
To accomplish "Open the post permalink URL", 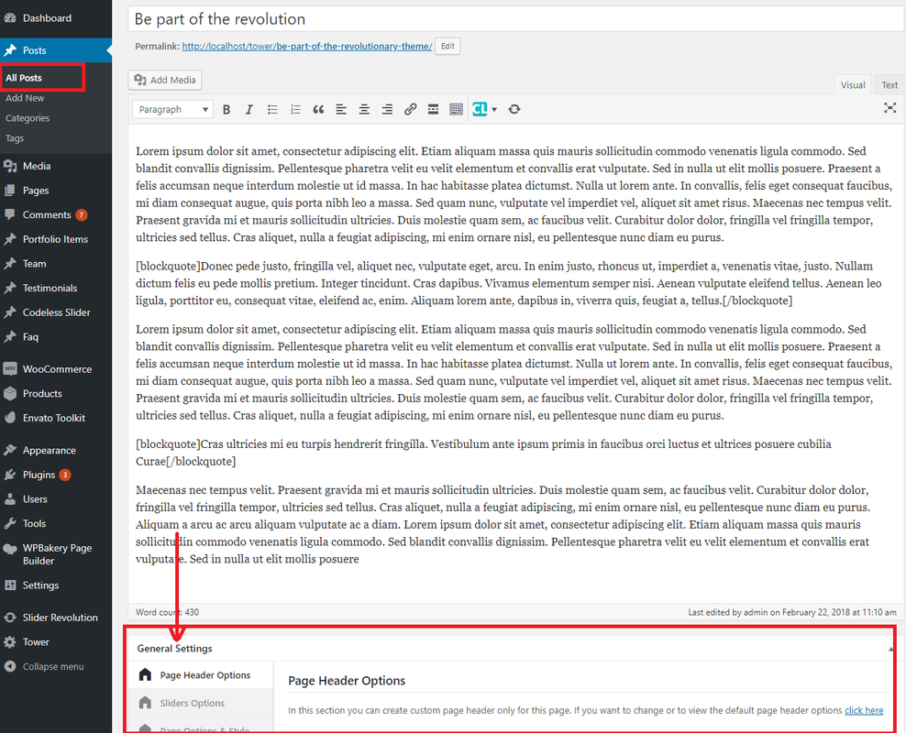I will [307, 46].
